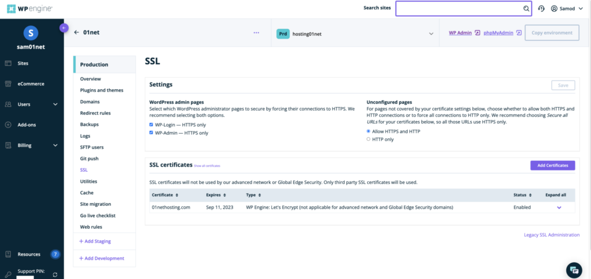Open the Resources badge showing 7
The width and height of the screenshot is (591, 279).
point(55,254)
